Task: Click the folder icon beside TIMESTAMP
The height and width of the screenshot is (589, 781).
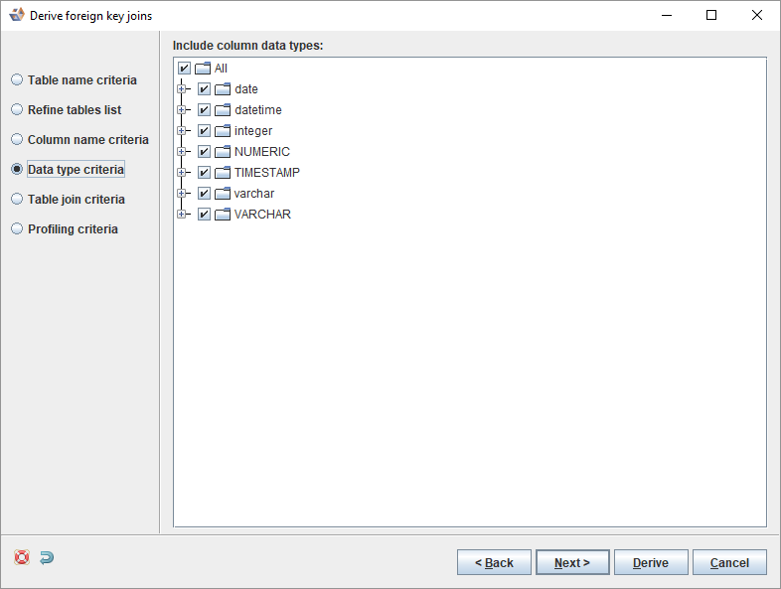Action: coord(223,173)
